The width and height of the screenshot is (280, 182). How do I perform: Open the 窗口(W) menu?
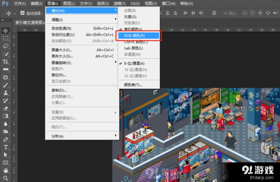pyautogui.click(x=169, y=4)
